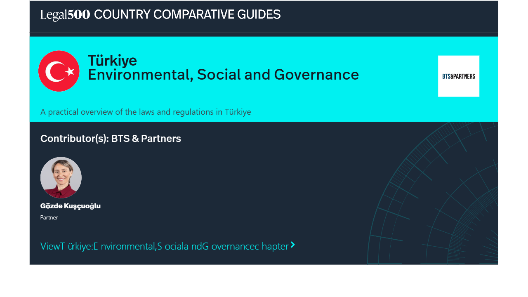Click the star on the Türkiye flag
The width and height of the screenshot is (528, 297).
70,71
